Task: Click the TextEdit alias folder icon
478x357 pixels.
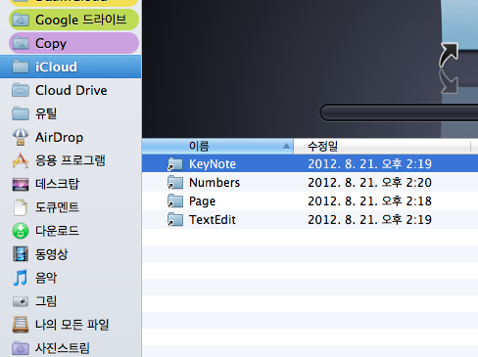Action: 175,220
